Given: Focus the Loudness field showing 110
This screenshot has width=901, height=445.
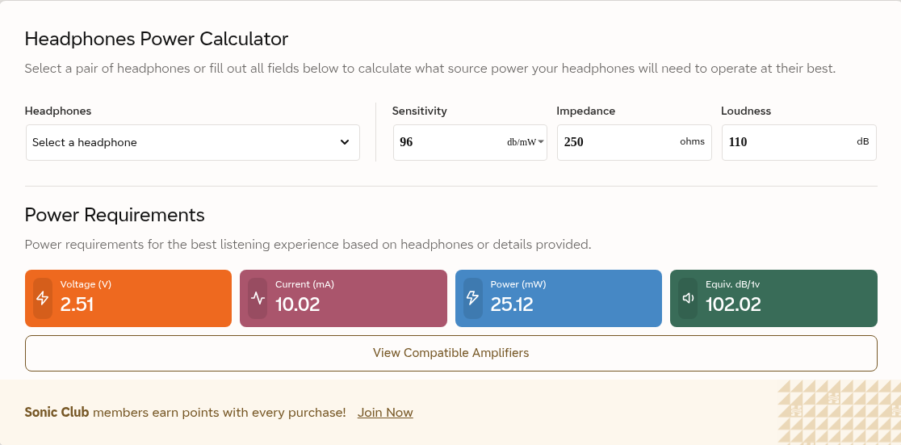Looking at the screenshot, I should pos(799,143).
